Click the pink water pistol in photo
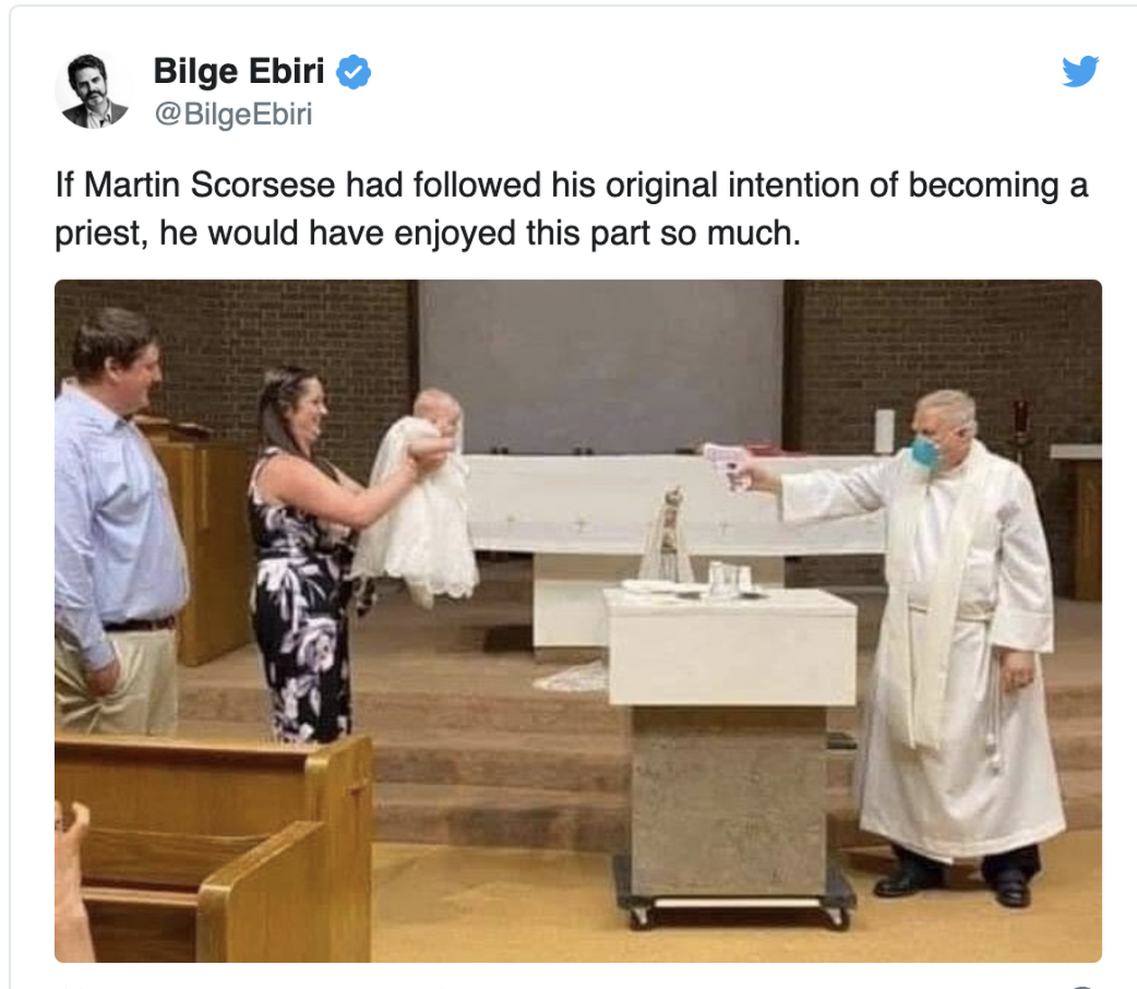This screenshot has width=1137, height=989. [x=727, y=463]
